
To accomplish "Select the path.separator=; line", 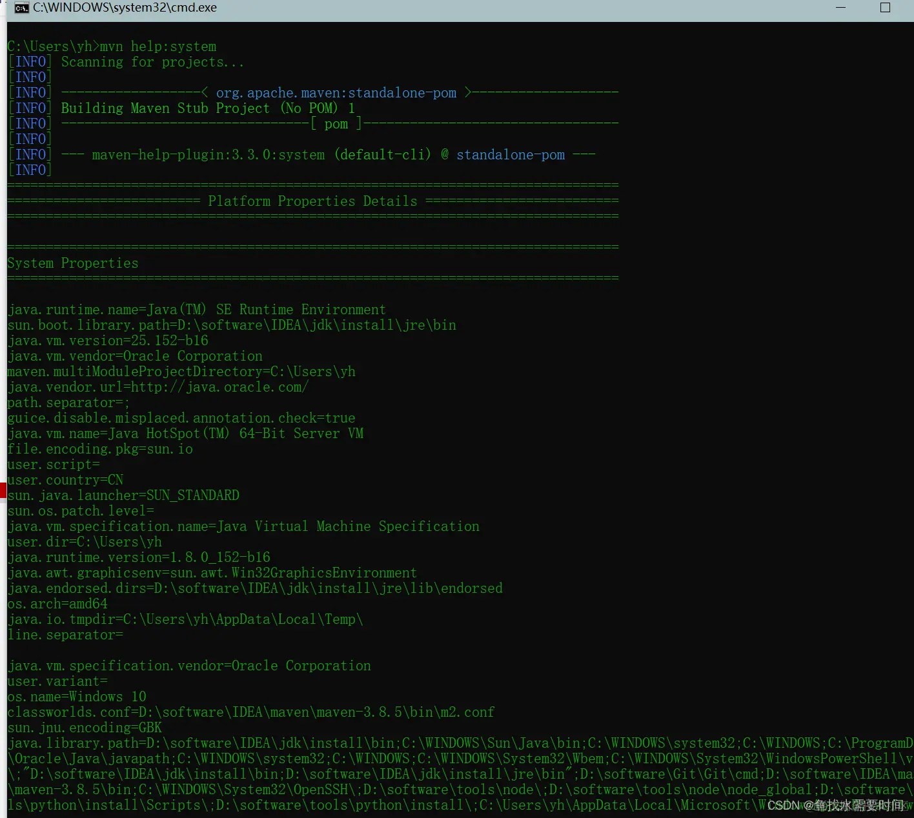I will (68, 403).
